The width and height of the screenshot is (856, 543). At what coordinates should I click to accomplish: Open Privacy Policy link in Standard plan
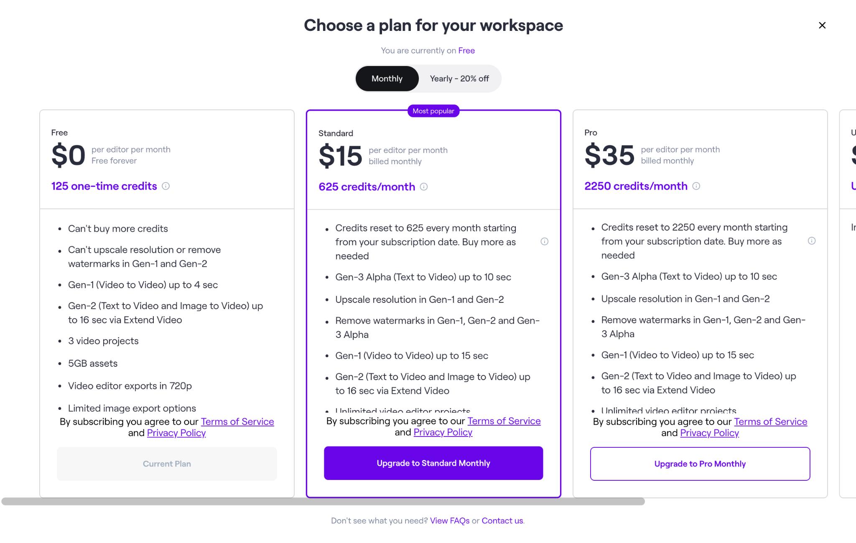click(x=443, y=432)
